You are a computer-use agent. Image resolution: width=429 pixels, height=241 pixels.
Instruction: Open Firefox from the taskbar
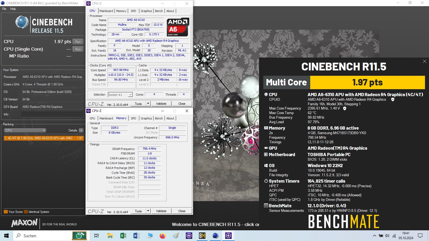(x=162, y=236)
